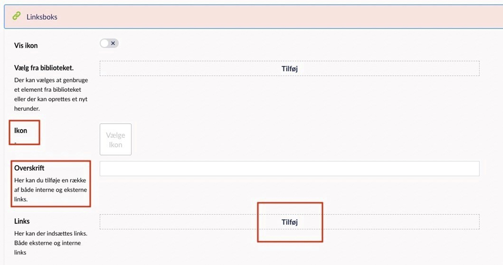
Task: Click the X mark inside Vis ikon switch
Action: 113,43
